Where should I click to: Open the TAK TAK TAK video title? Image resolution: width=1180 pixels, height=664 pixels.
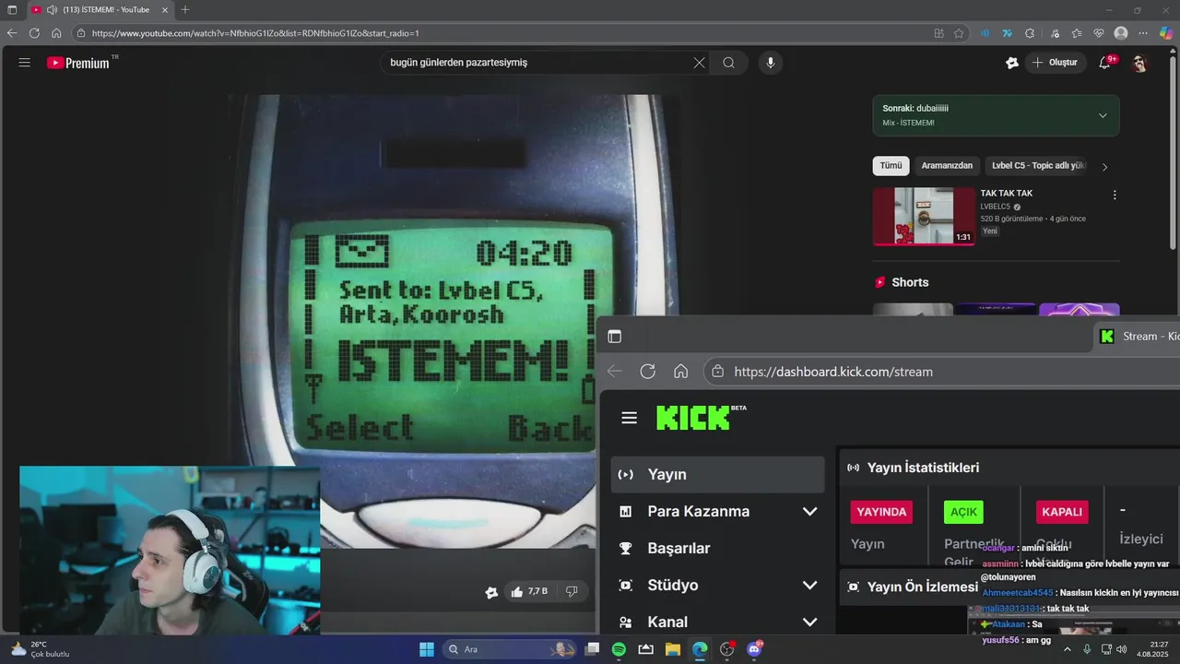tap(1006, 194)
